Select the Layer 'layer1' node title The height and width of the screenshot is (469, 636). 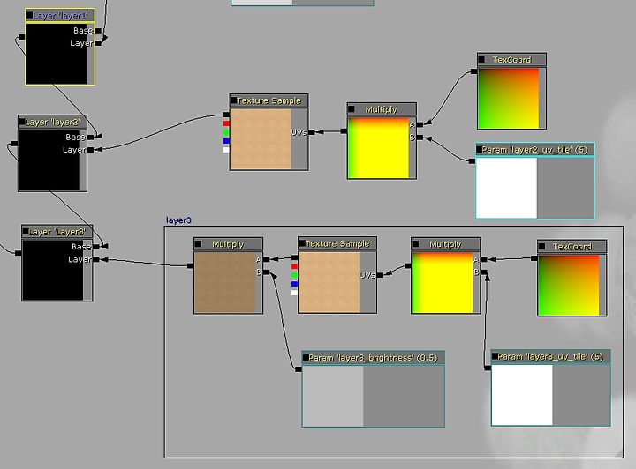click(60, 16)
